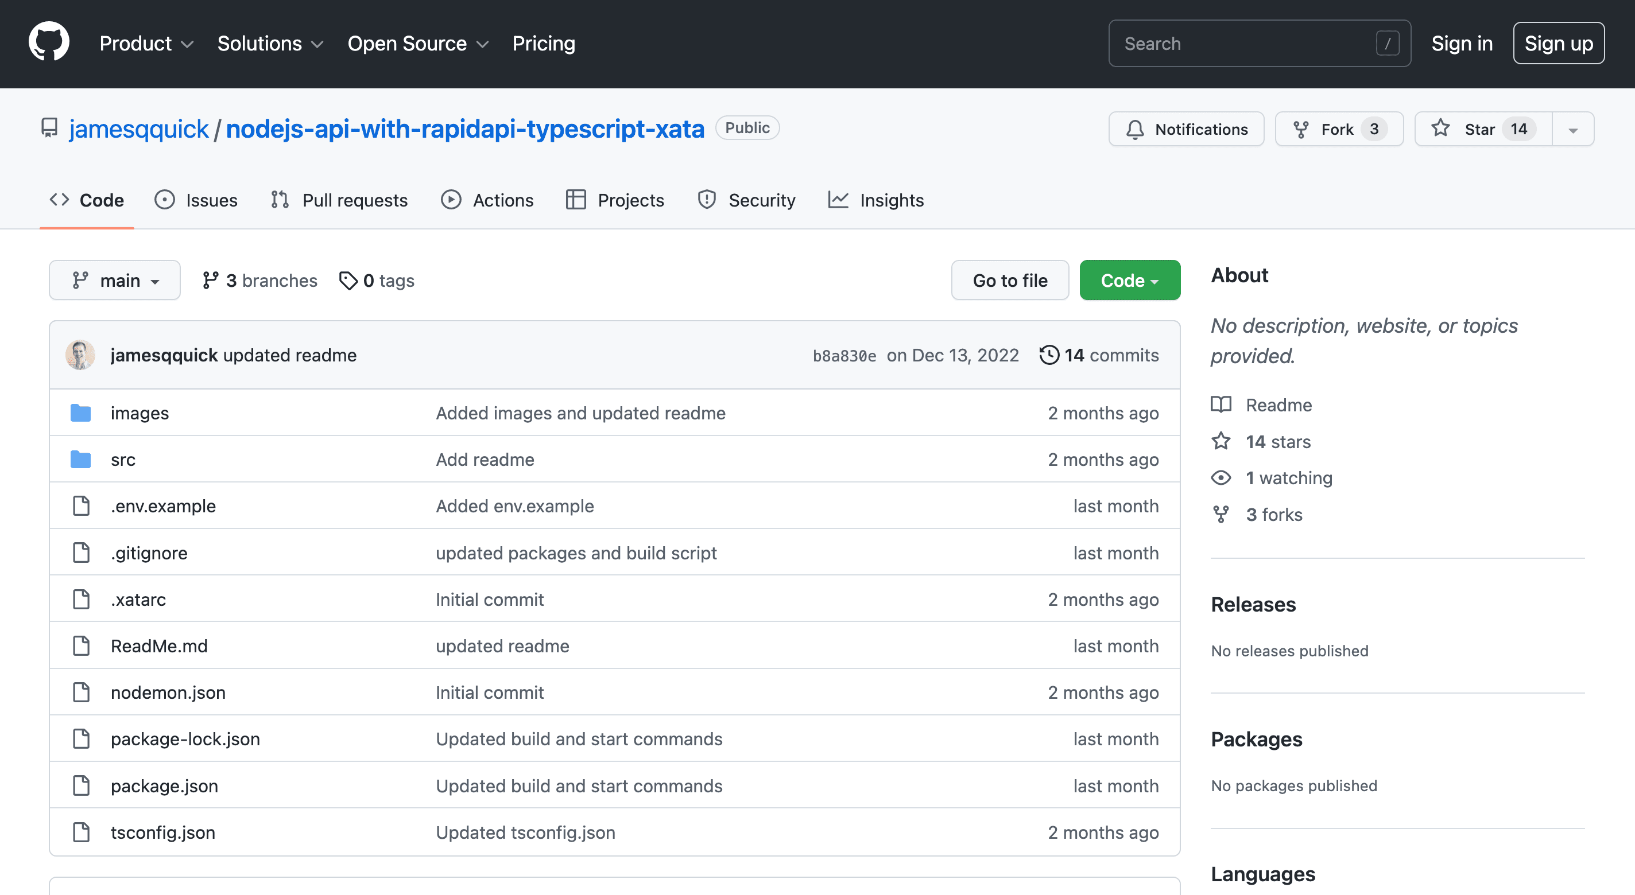Viewport: 1635px width, 895px height.
Task: Click 'Added images and updated readme' commit message
Action: click(581, 413)
